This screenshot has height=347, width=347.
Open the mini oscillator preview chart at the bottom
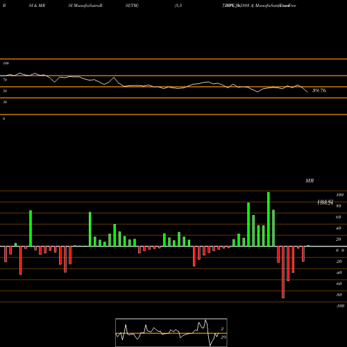(x=171, y=332)
